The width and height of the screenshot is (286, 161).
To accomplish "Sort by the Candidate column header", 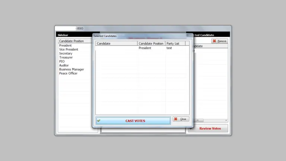I will [x=116, y=44].
